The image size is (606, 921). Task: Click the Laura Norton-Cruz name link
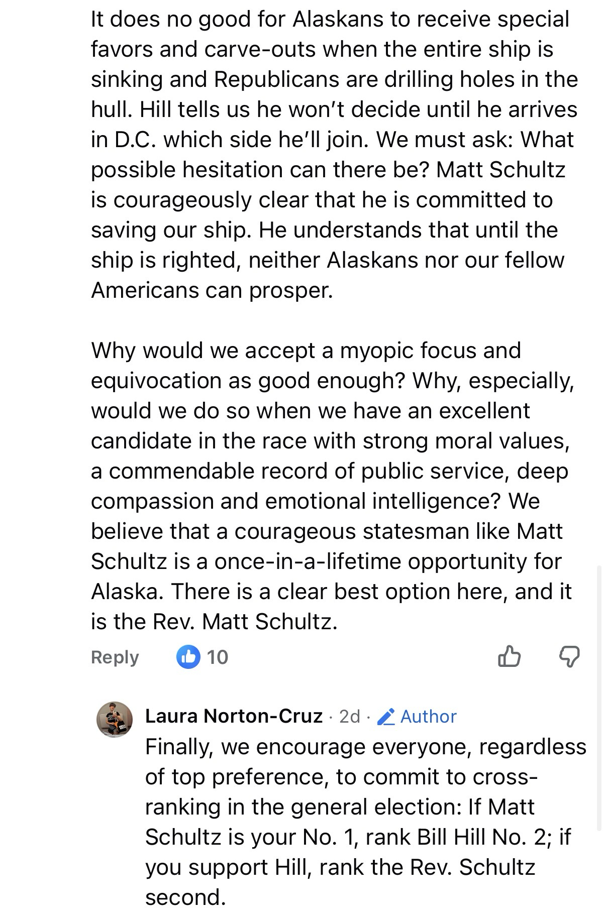[x=234, y=716]
